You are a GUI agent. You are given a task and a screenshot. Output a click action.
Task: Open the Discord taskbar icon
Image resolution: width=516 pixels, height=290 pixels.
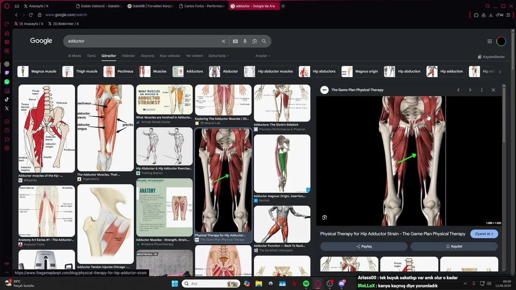point(341,284)
